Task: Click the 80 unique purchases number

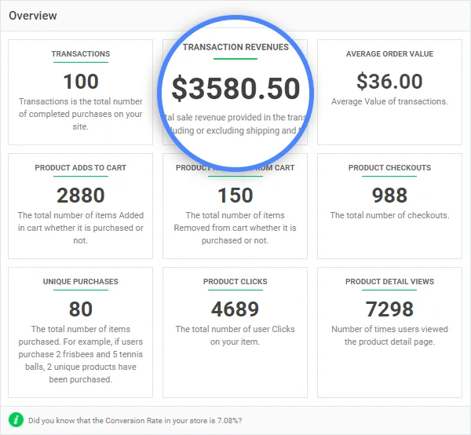Action: coord(81,309)
